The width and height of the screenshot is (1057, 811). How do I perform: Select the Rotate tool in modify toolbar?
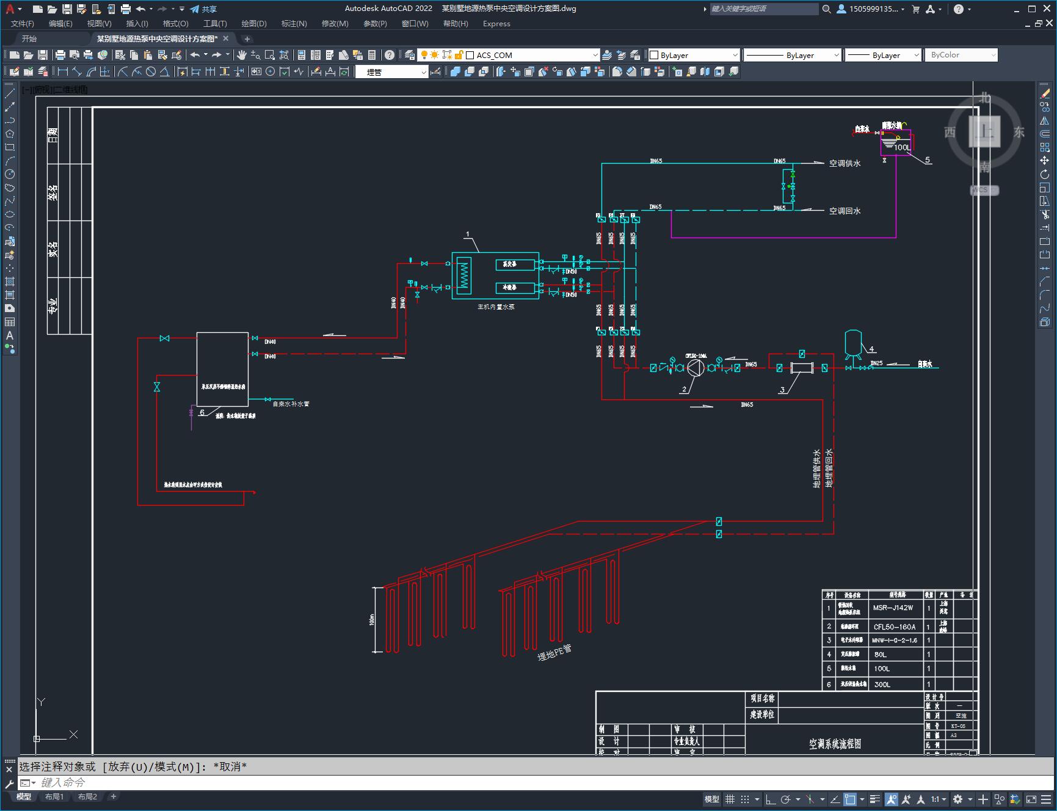[1045, 174]
